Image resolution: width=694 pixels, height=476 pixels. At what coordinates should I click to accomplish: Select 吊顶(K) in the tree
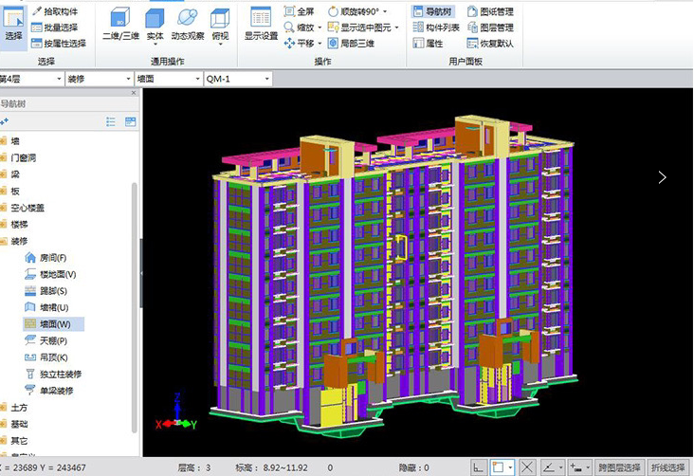pos(46,357)
